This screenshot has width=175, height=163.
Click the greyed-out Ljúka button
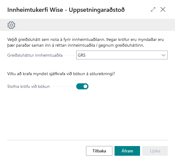click(155, 151)
